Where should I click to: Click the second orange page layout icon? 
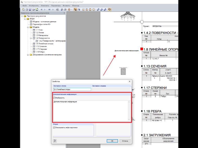tap(87, 9)
